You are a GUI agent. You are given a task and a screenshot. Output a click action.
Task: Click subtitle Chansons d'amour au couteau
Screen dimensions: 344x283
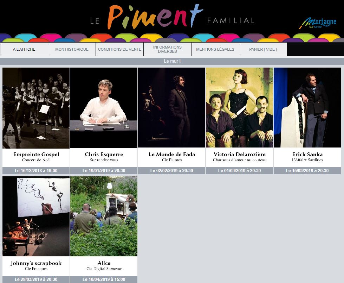coord(240,160)
